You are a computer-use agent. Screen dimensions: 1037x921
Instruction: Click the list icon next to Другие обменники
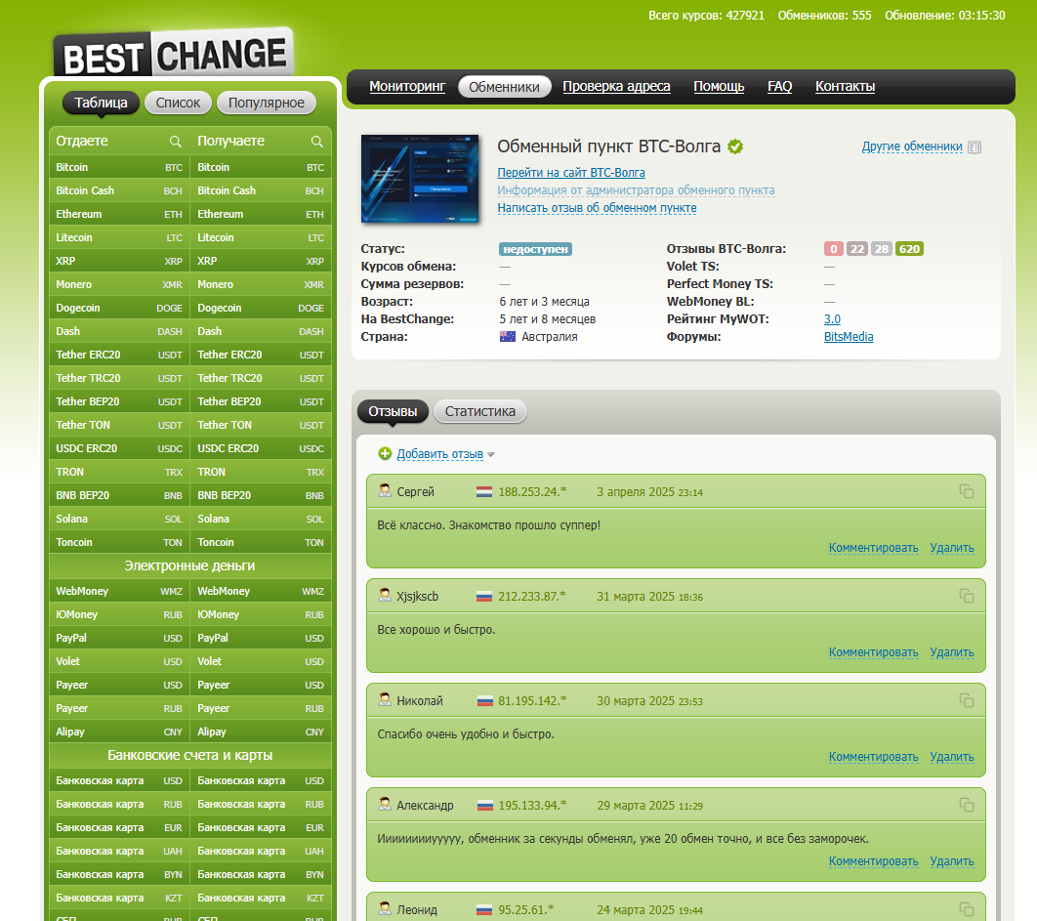point(975,147)
